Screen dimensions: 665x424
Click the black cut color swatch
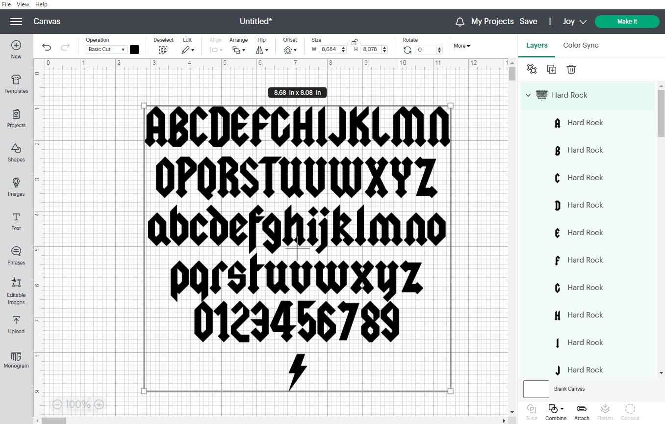134,49
